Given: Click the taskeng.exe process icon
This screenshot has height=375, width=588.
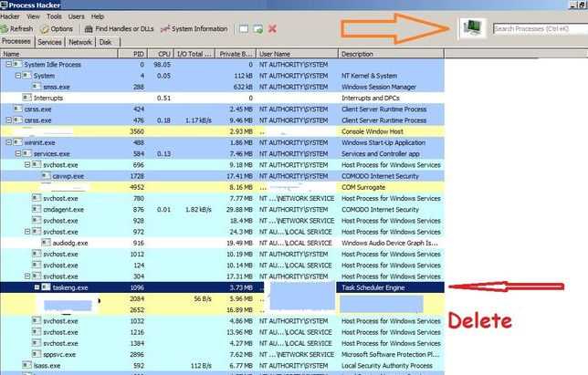Looking at the screenshot, I should 46,287.
